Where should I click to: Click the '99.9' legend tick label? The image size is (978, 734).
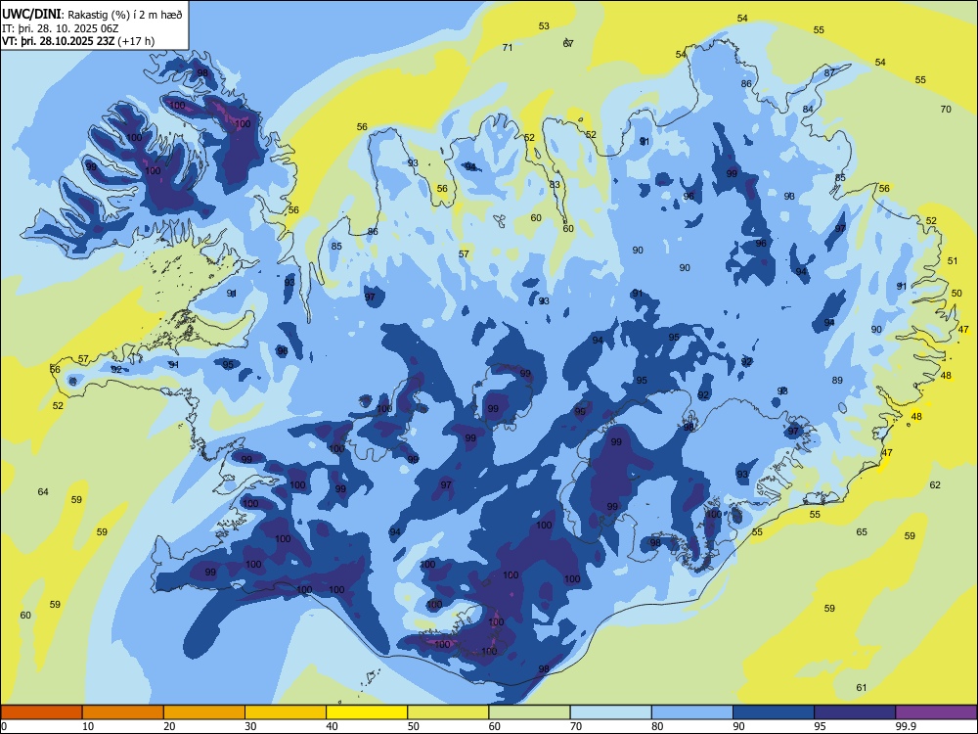(905, 726)
